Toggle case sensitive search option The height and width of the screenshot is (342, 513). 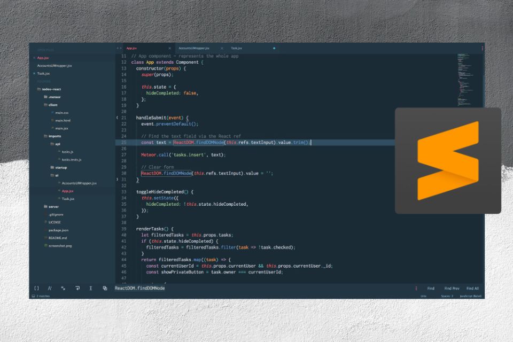[50, 289]
